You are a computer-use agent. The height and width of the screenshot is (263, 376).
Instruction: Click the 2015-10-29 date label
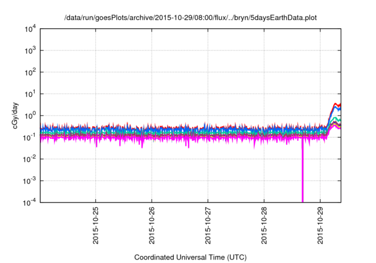pyautogui.click(x=320, y=225)
